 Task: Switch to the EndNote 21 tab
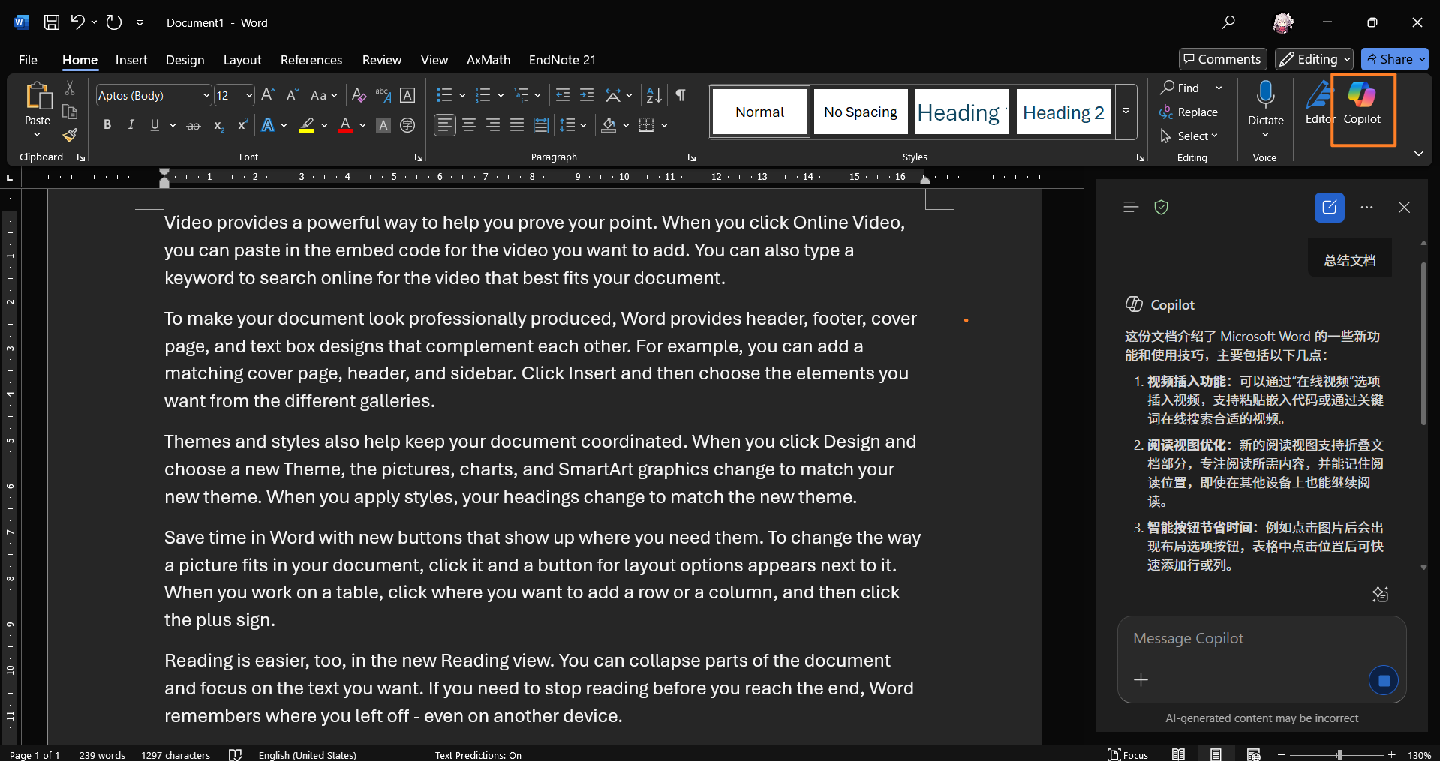click(562, 60)
